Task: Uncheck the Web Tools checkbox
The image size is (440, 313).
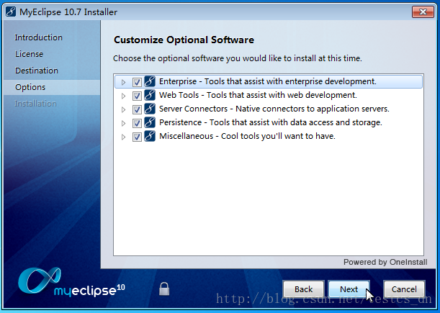Action: coord(137,96)
